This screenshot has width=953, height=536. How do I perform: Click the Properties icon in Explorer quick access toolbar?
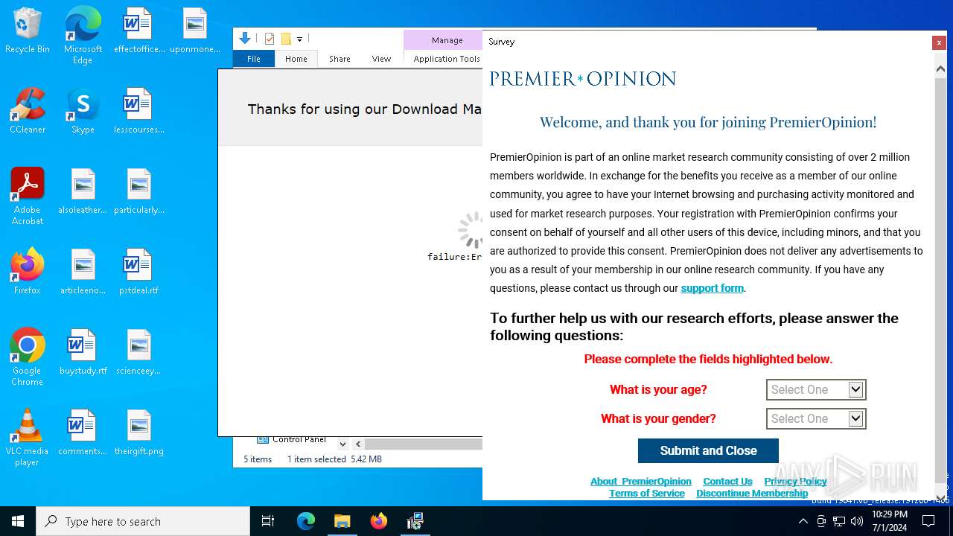tap(270, 39)
